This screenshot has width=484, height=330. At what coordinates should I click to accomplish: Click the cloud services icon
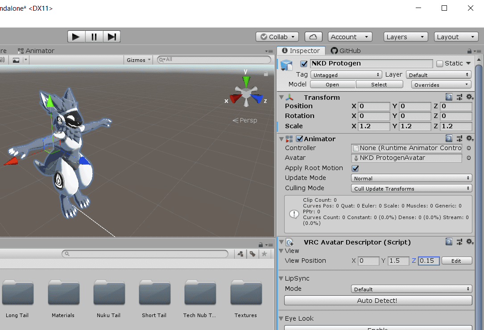(313, 37)
